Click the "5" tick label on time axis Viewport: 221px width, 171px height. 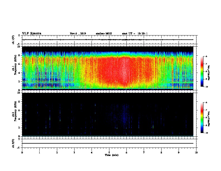(x=109, y=153)
